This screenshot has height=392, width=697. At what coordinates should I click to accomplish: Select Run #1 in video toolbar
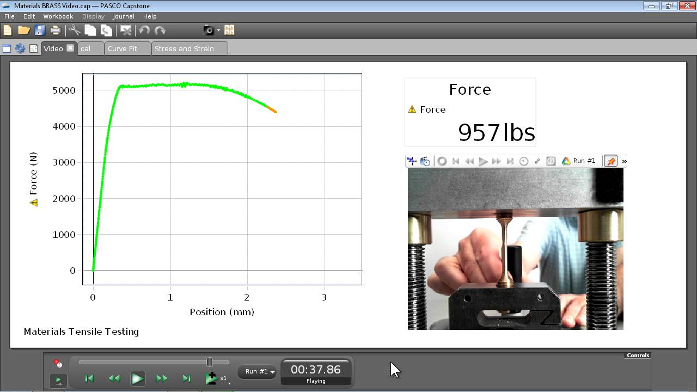click(579, 161)
